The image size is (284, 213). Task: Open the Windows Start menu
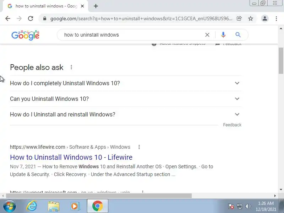[x=9, y=206]
